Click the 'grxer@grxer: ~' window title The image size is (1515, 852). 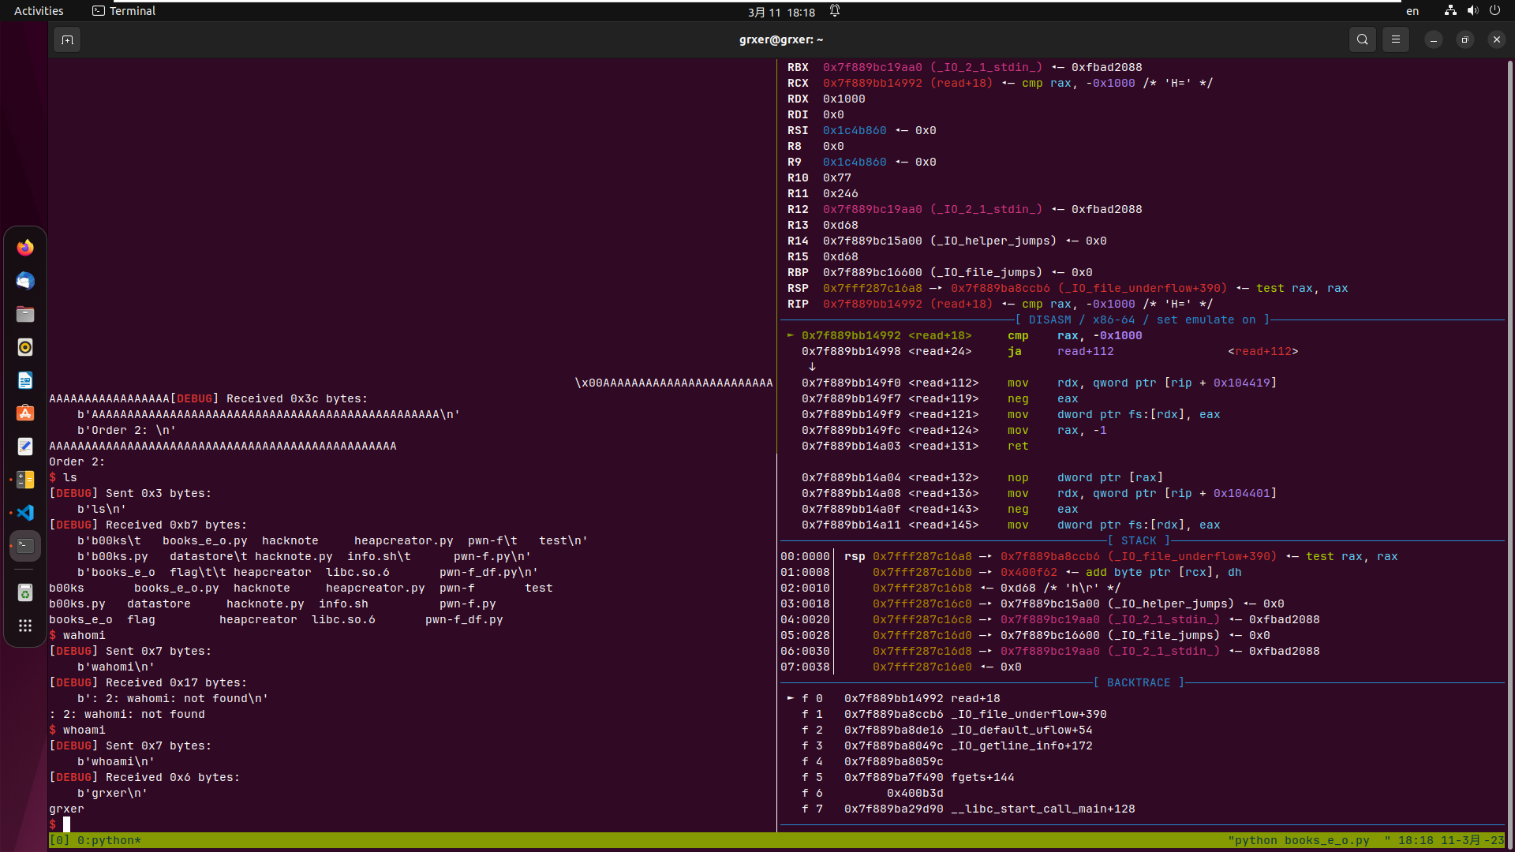click(781, 39)
